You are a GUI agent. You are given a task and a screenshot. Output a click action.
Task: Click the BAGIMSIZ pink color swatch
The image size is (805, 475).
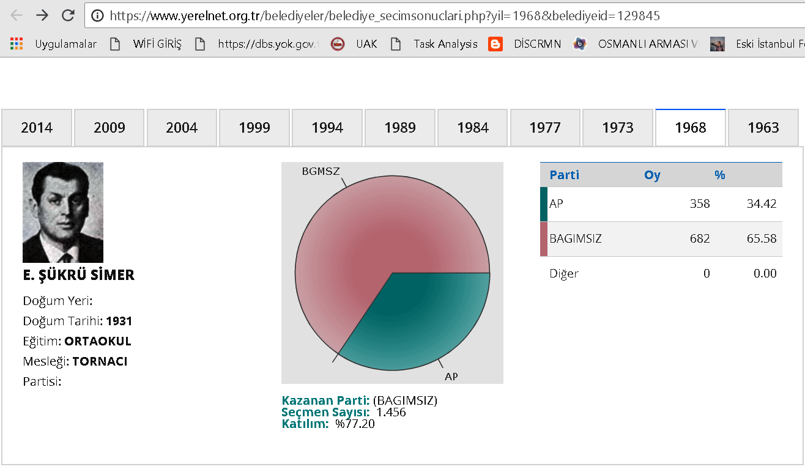click(544, 239)
